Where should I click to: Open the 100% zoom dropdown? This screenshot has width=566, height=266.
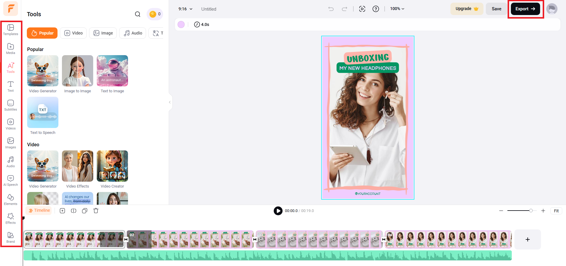[x=397, y=9]
